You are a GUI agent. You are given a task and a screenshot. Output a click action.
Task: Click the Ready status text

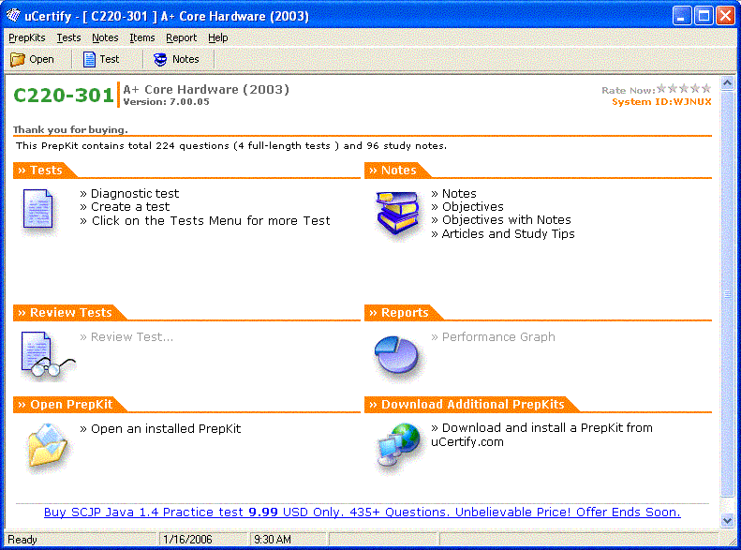click(22, 540)
